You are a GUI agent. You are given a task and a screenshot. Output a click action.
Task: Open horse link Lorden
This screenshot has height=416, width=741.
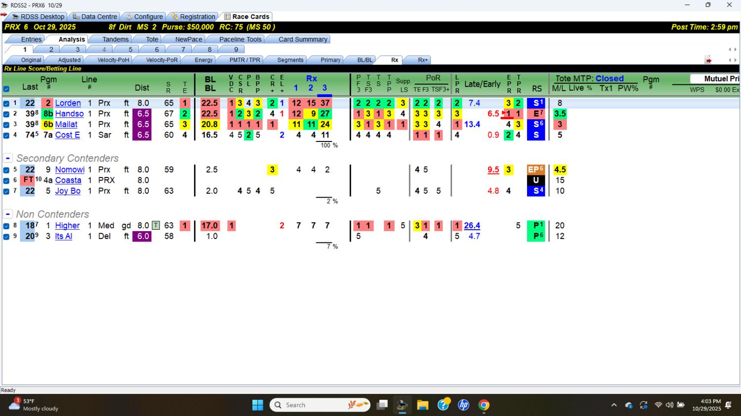pos(68,103)
